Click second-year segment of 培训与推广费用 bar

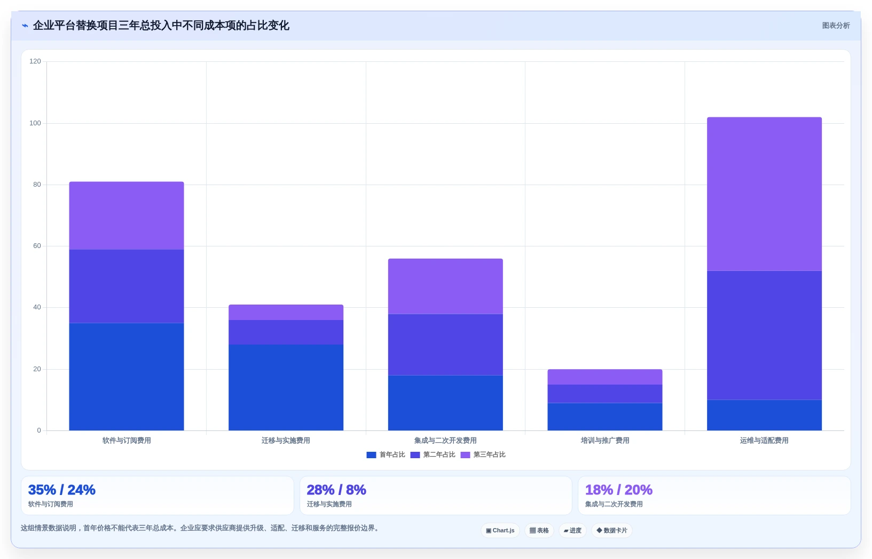[605, 394]
